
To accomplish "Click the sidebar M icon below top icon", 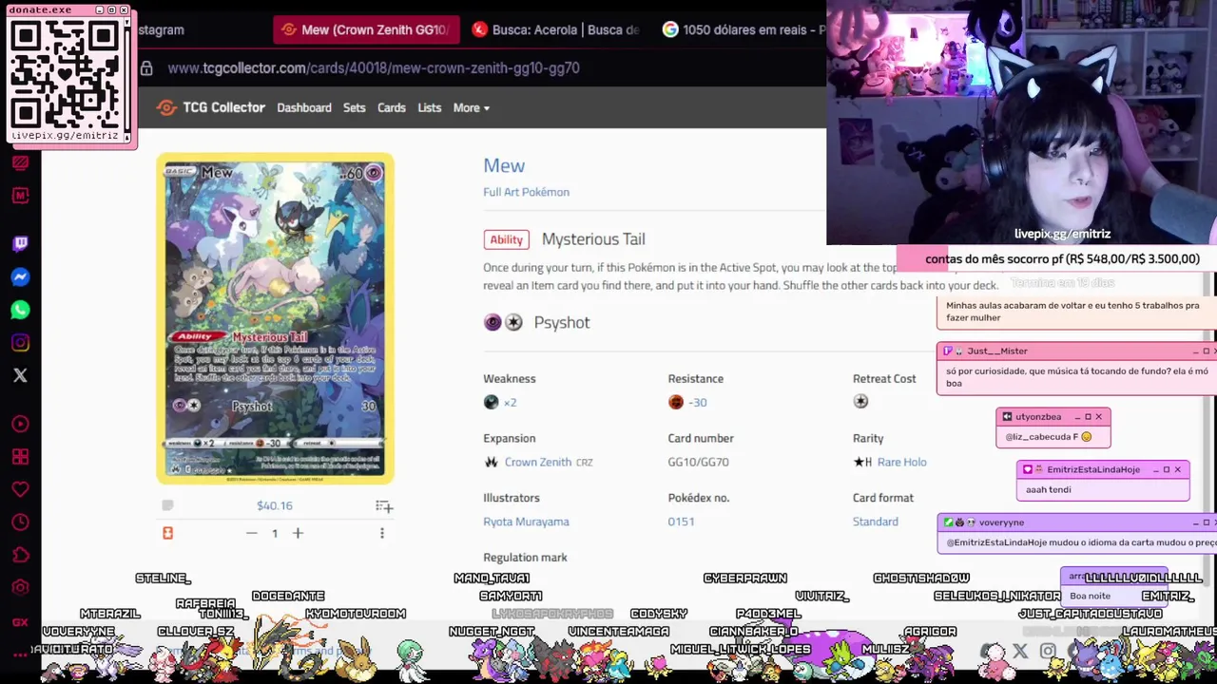I will click(x=20, y=195).
